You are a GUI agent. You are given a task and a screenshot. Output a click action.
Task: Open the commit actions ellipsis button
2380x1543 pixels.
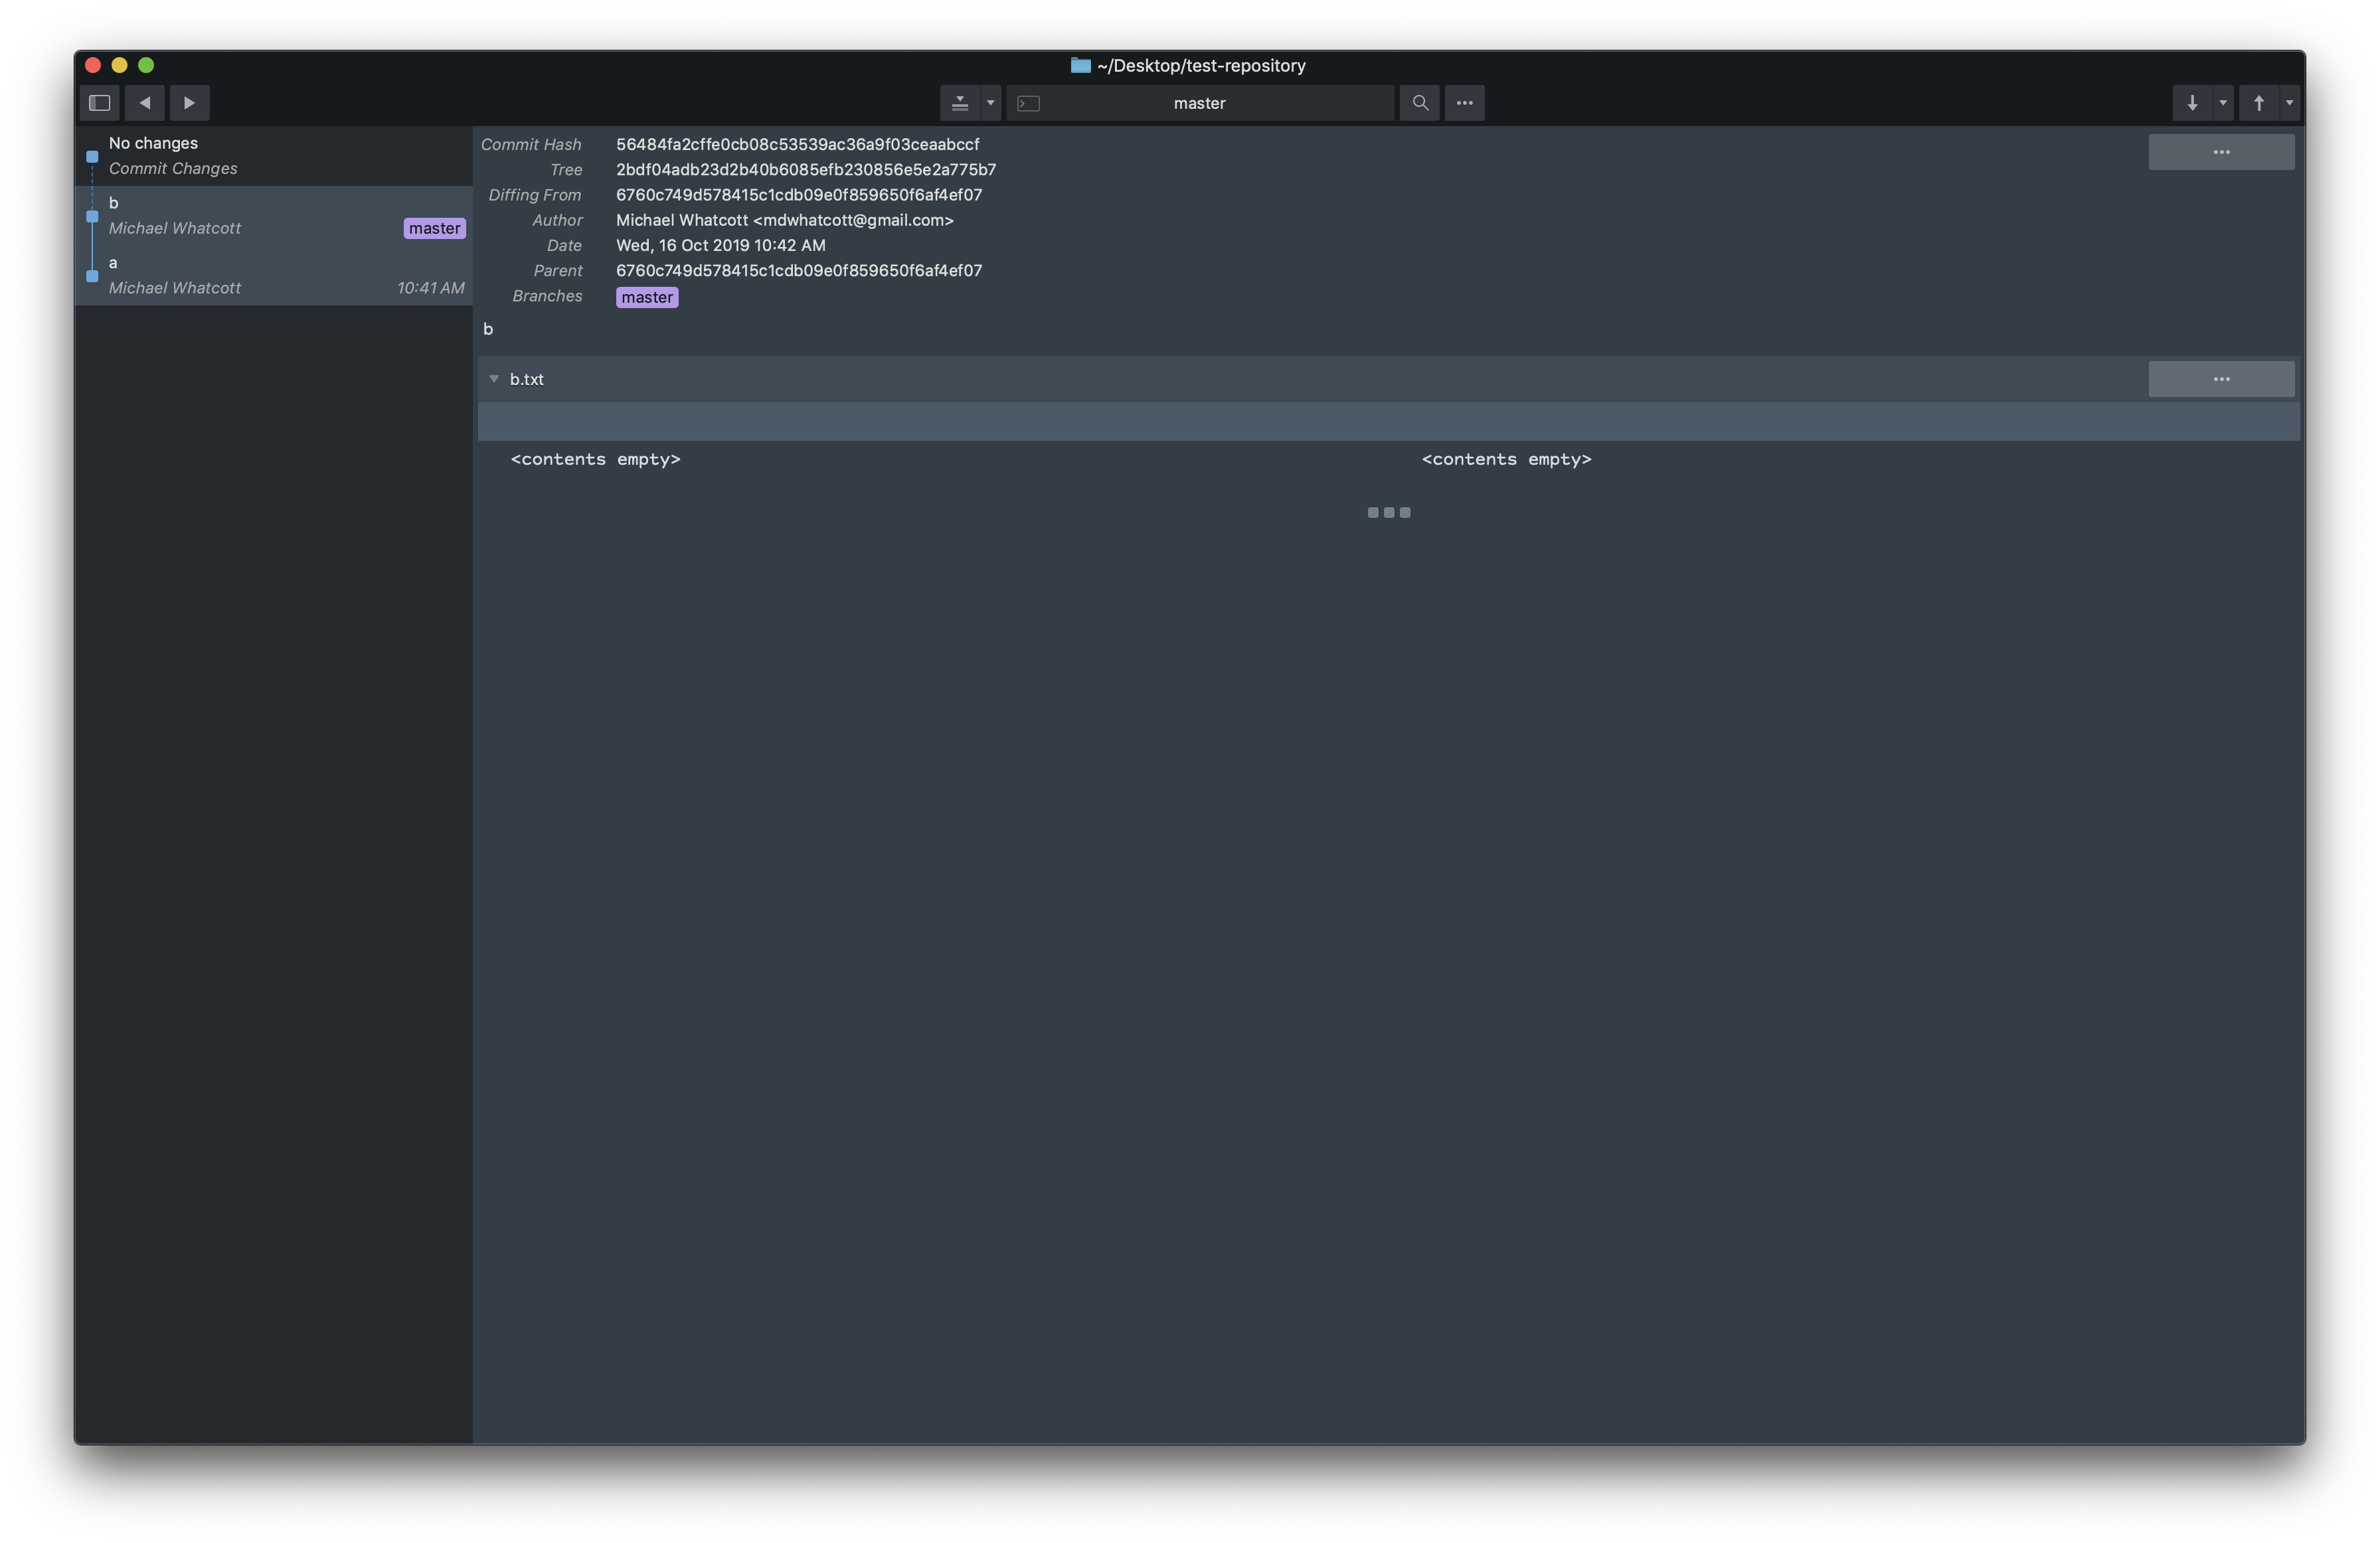click(2221, 153)
